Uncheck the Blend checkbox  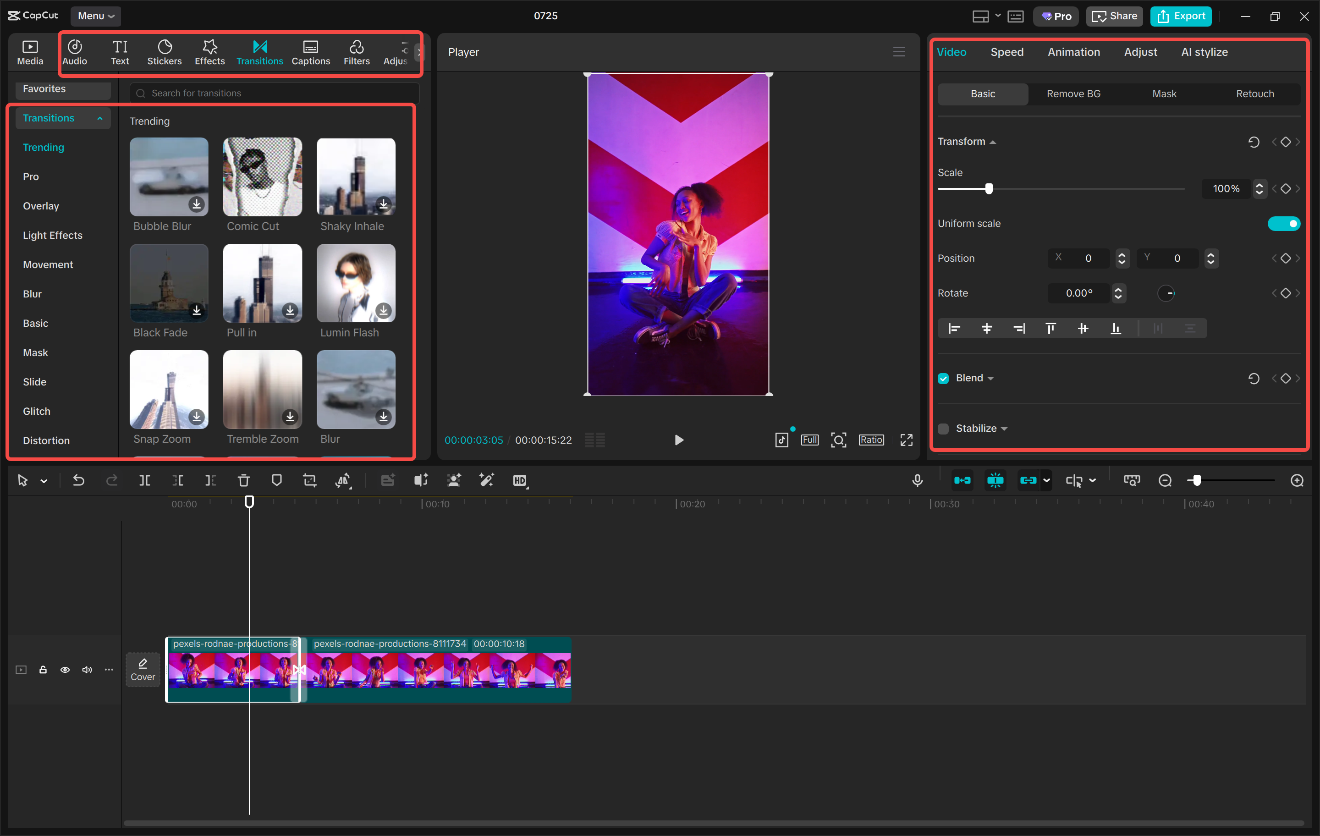943,378
